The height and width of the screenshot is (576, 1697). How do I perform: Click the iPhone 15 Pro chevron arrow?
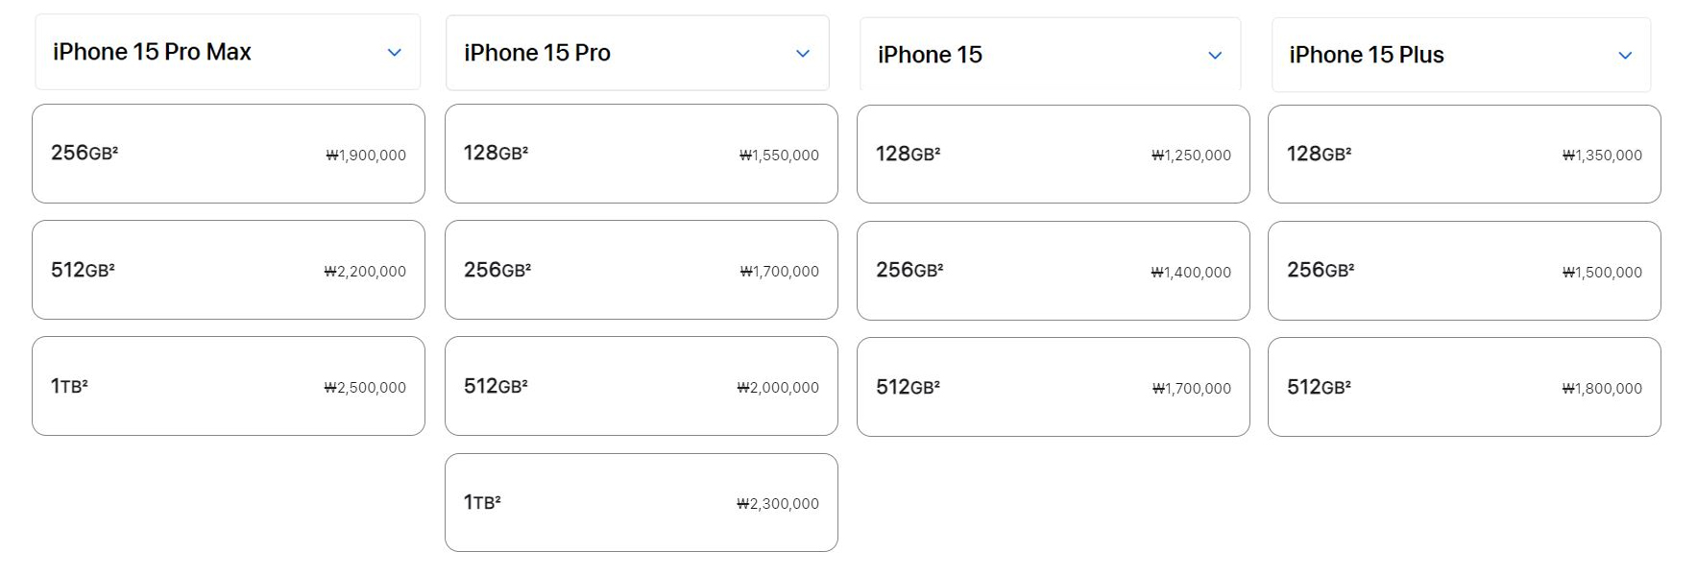(x=803, y=54)
